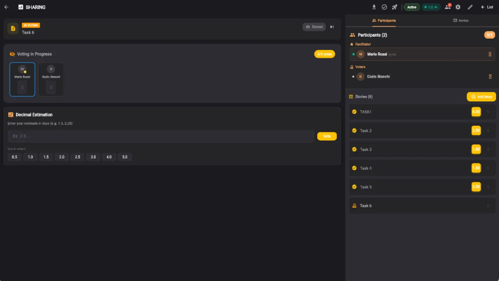Click the yellow Vote button
Viewport: 499px width, 281px height.
[x=327, y=136]
